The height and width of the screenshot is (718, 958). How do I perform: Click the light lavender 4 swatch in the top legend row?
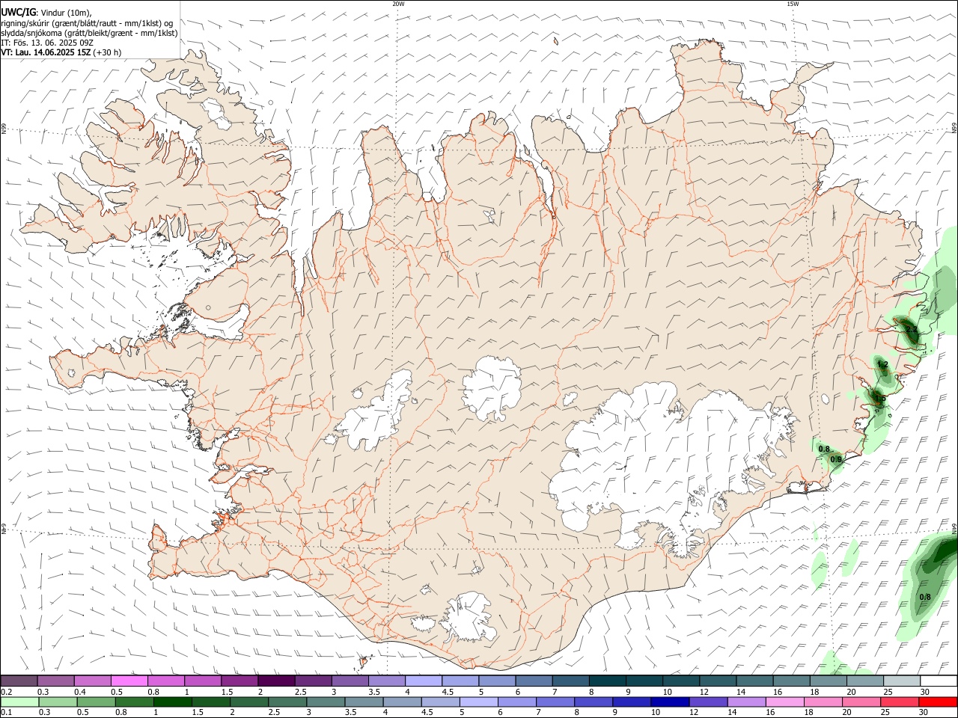click(423, 681)
